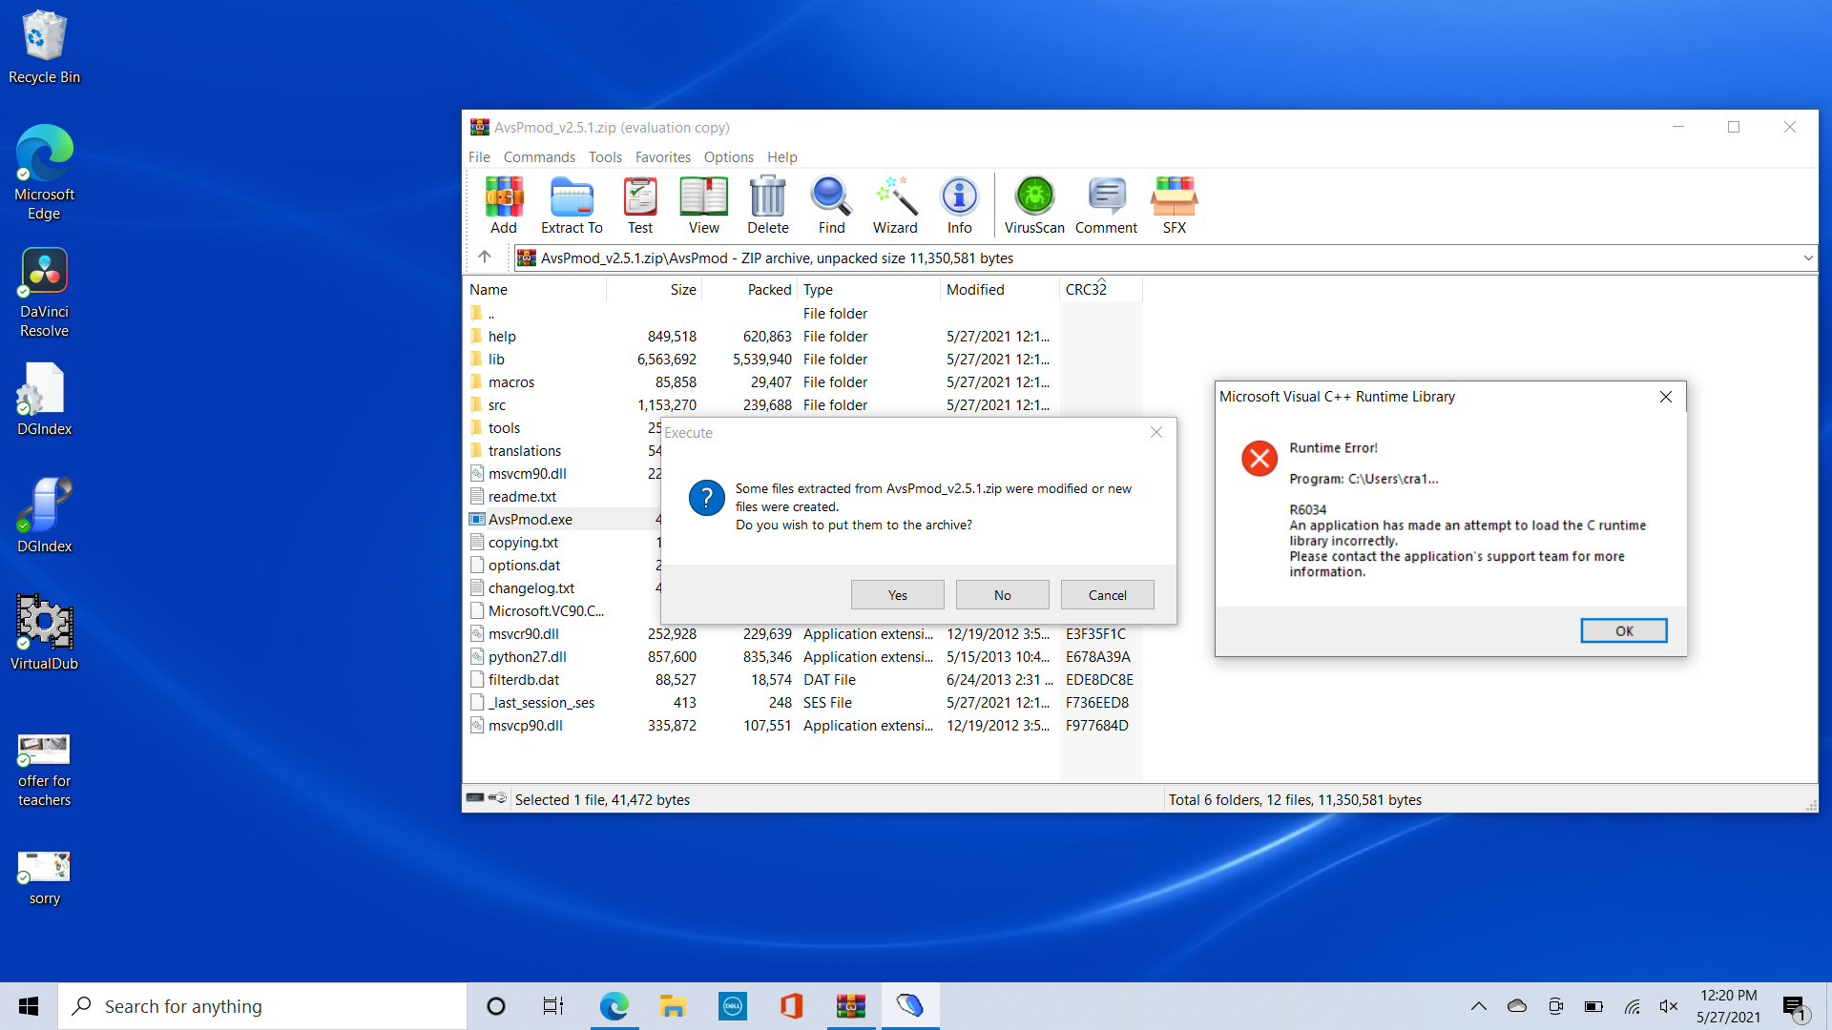The image size is (1832, 1030).
Task: Open the Commands menu
Action: pos(539,156)
